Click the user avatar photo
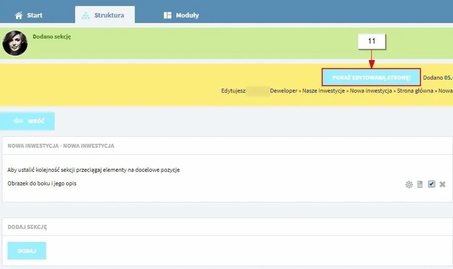This screenshot has width=453, height=269. 15,43
